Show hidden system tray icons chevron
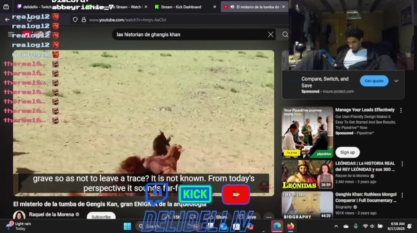The height and width of the screenshot is (233, 417). click(336, 226)
